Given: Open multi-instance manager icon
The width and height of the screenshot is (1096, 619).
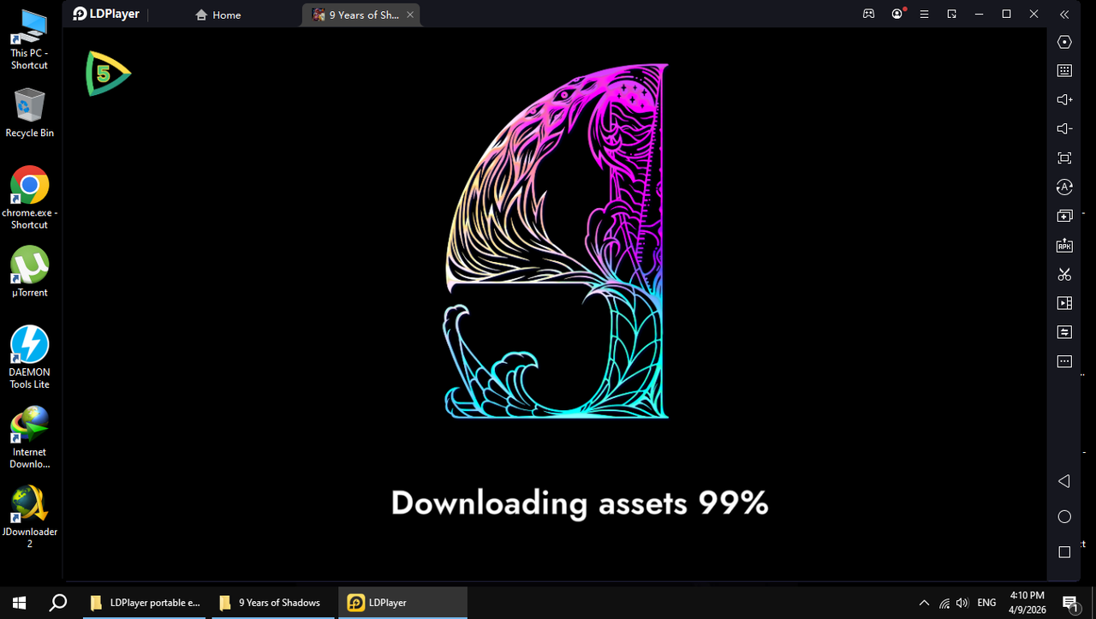Looking at the screenshot, I should 1064,216.
